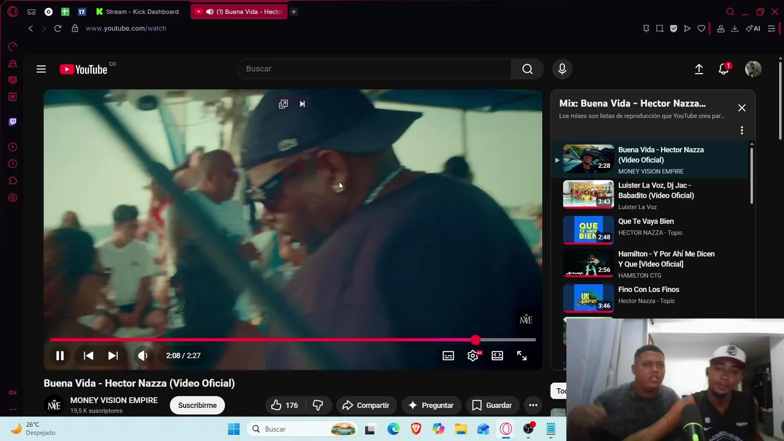The width and height of the screenshot is (784, 441).
Task: Click the taskbar Buscar search box
Action: click(x=303, y=429)
